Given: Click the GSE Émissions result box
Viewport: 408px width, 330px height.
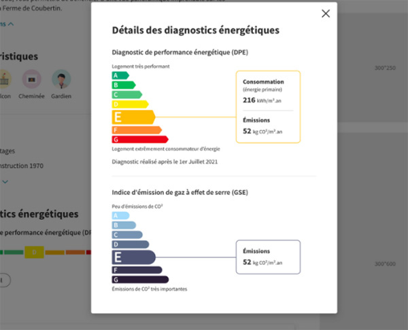Looking at the screenshot, I should click(267, 257).
